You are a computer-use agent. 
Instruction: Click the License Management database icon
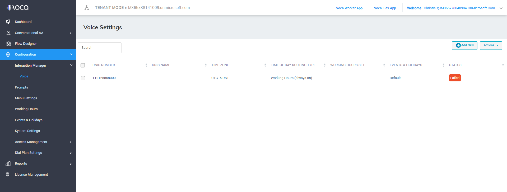coord(8,174)
